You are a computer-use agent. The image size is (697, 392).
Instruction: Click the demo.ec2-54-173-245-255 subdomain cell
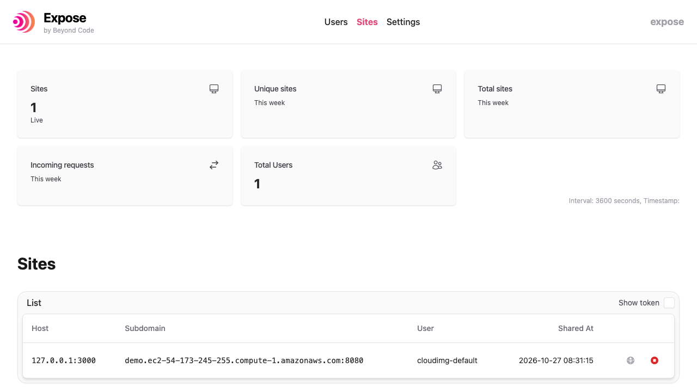pos(244,360)
